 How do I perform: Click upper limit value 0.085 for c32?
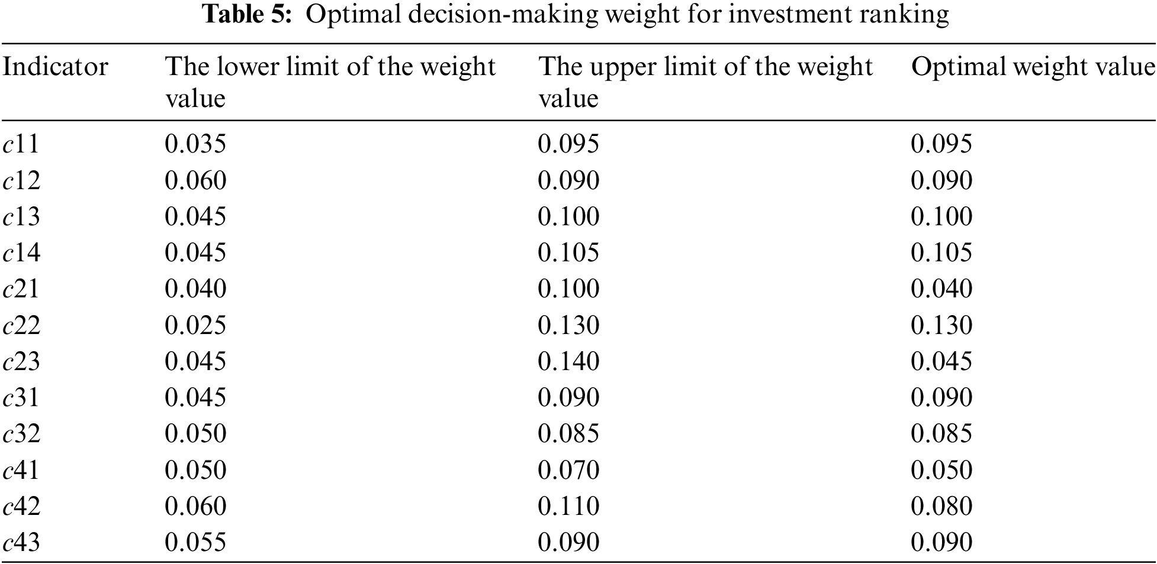(568, 434)
